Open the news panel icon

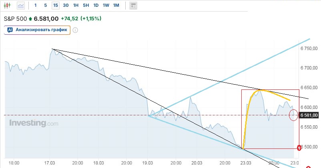[x=133, y=6]
